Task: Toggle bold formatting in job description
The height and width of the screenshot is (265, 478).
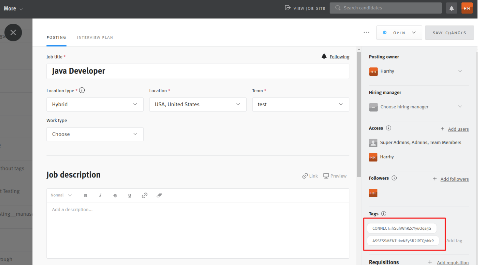Action: [x=86, y=195]
